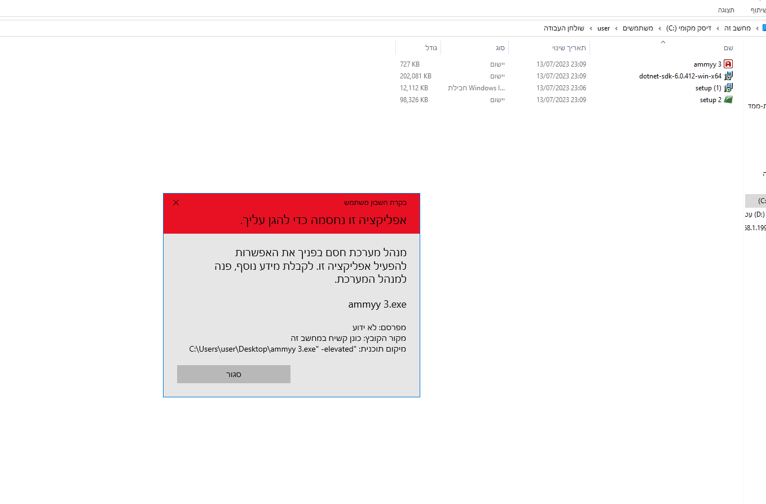Viewport: 766px width, 504px height.
Task: Click שולחן העבודה in the address path
Action: [564, 28]
